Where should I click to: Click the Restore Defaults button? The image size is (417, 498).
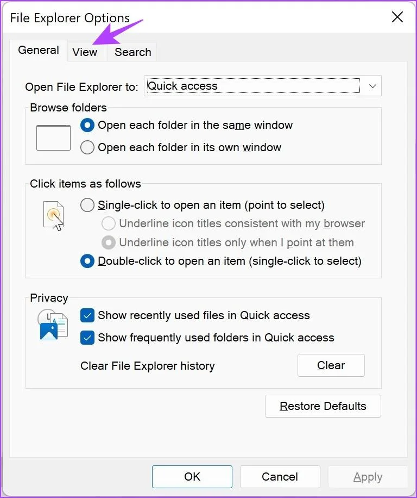click(323, 406)
